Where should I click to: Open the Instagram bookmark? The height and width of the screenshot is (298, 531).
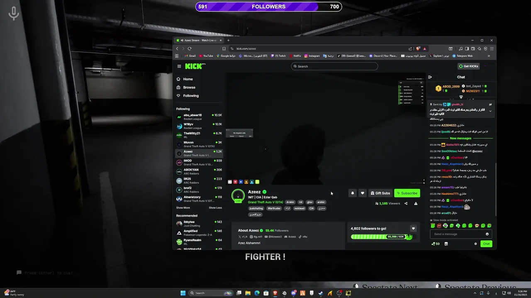[312, 56]
